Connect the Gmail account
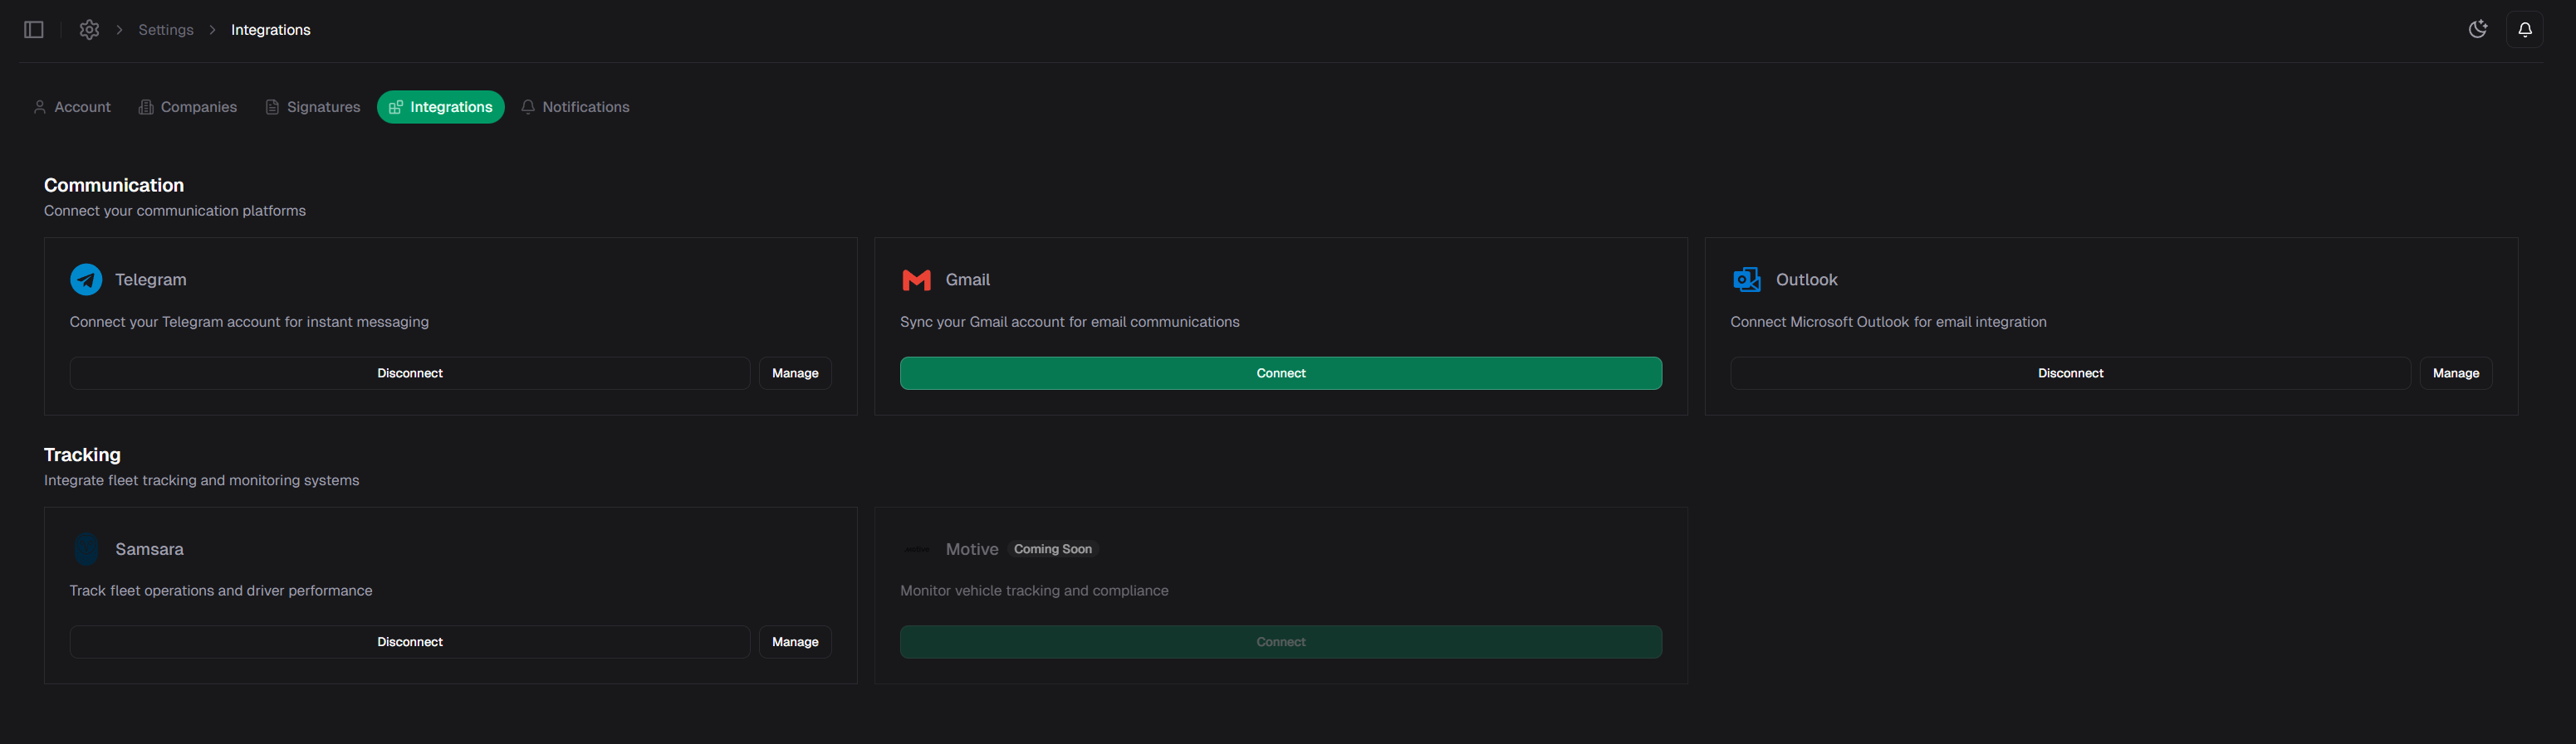 pyautogui.click(x=1281, y=373)
